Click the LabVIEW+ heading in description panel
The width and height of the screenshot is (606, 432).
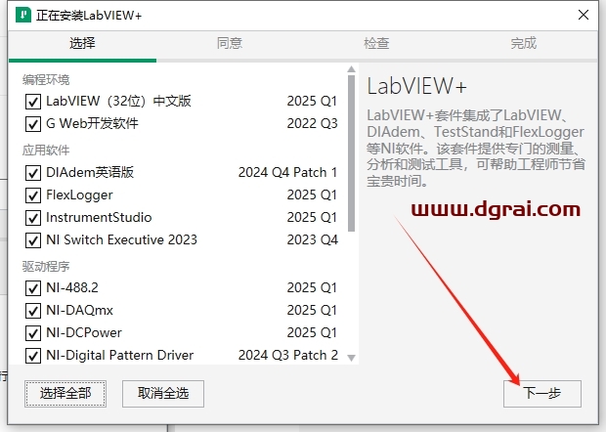tap(416, 86)
